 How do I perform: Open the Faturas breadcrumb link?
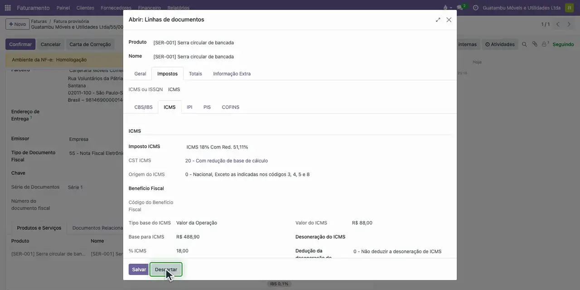pyautogui.click(x=39, y=21)
